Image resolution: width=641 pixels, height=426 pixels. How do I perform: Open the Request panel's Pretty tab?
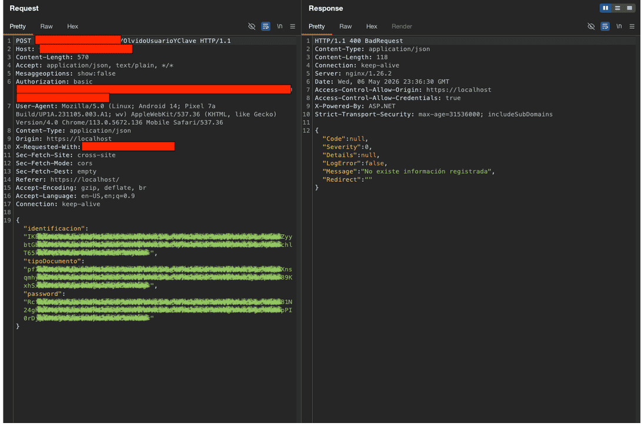[18, 26]
